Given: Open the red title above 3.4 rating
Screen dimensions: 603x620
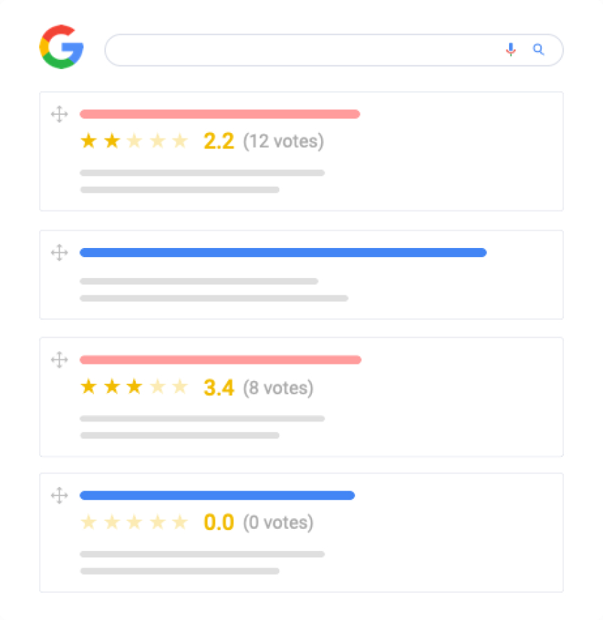Looking at the screenshot, I should (x=220, y=360).
